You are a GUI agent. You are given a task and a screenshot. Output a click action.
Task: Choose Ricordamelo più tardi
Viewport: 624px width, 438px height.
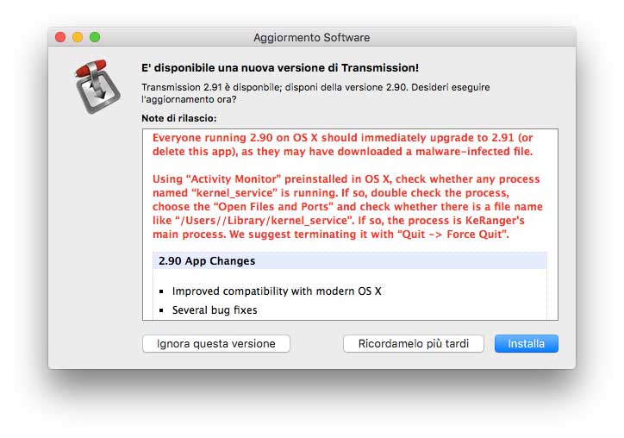point(414,344)
